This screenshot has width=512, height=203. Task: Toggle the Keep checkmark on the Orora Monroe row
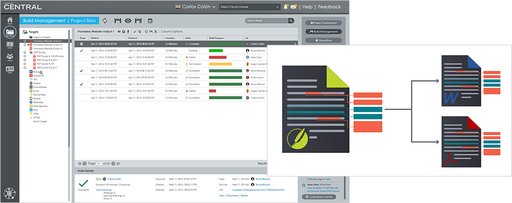point(81,71)
